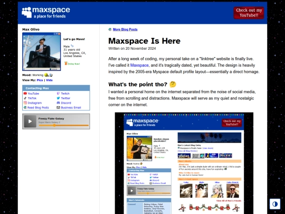The width and height of the screenshot is (285, 214).
Task: Open the YouTube contact link
Action: pos(33,94)
